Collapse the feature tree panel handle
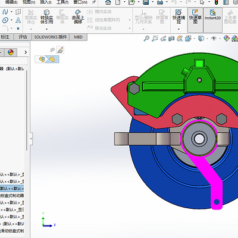This screenshot has width=238, height=238. click(31, 139)
